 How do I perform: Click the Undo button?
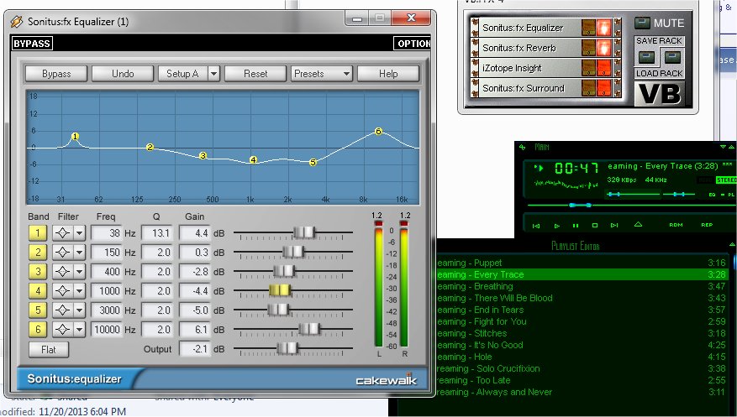point(123,74)
